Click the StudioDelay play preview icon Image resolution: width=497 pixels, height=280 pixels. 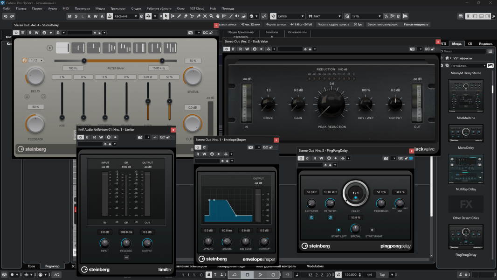pyautogui.click(x=49, y=48)
